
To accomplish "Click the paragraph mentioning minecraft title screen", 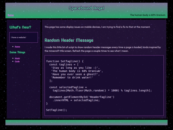I will [103, 49].
